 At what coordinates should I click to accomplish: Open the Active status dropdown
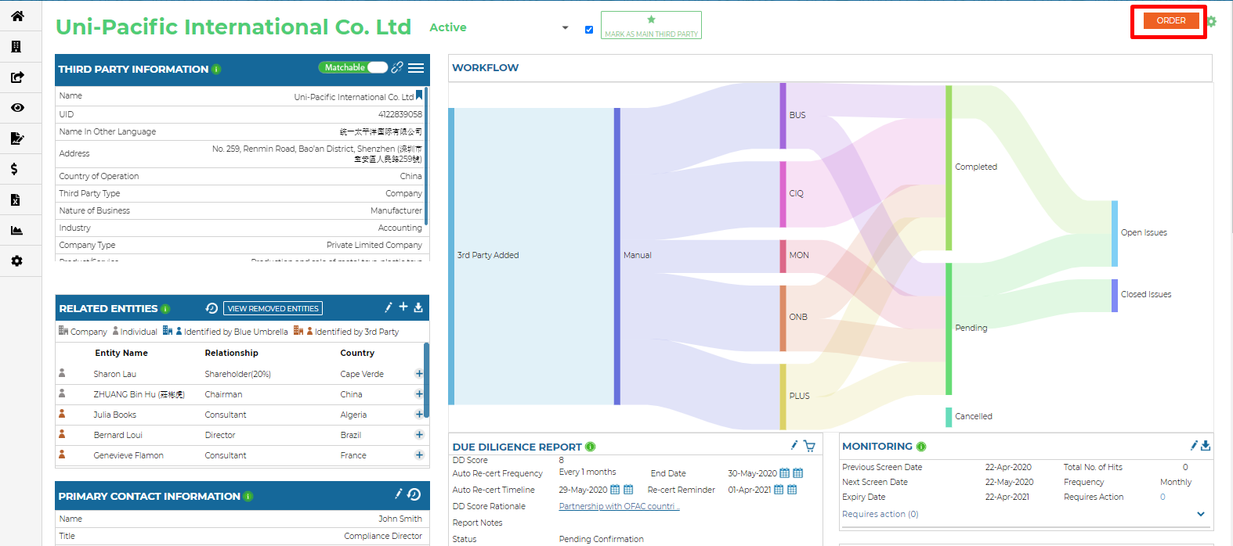coord(565,28)
